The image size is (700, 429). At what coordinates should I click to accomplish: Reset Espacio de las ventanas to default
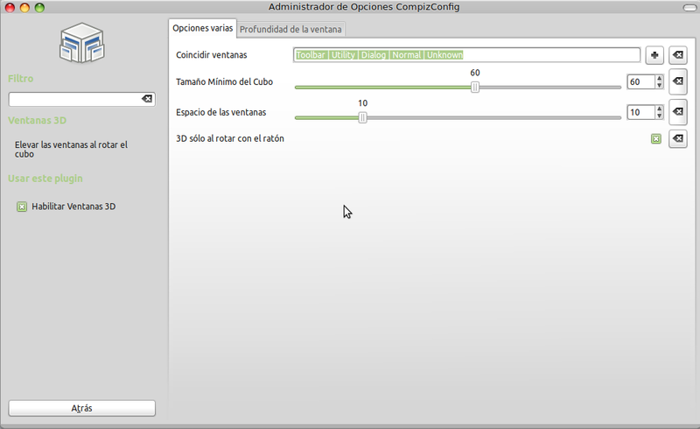pyautogui.click(x=677, y=112)
